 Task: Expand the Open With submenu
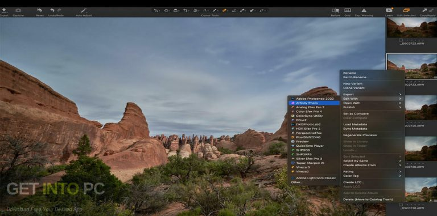(x=372, y=103)
